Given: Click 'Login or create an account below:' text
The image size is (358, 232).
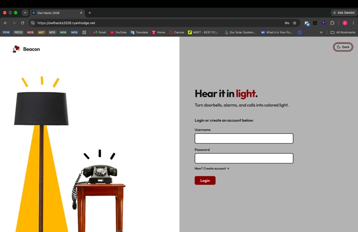Looking at the screenshot, I should tap(224, 120).
